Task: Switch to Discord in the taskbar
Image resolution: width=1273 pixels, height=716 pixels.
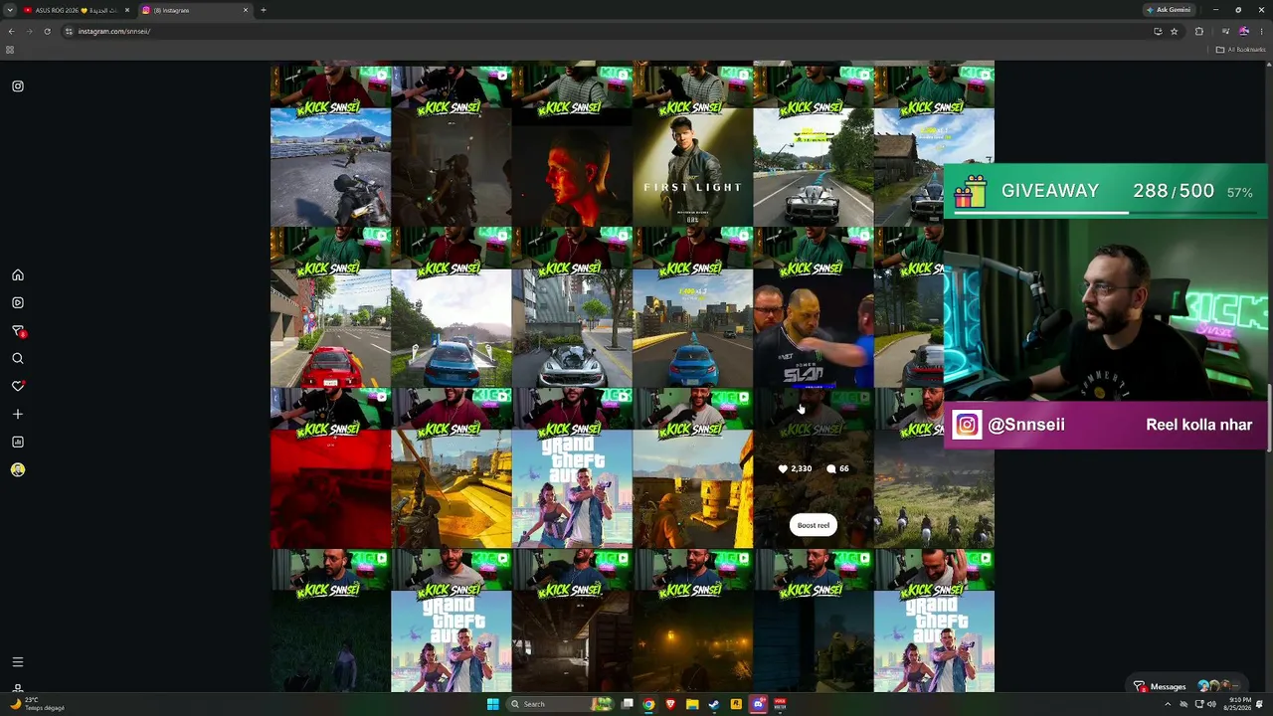Action: (758, 704)
